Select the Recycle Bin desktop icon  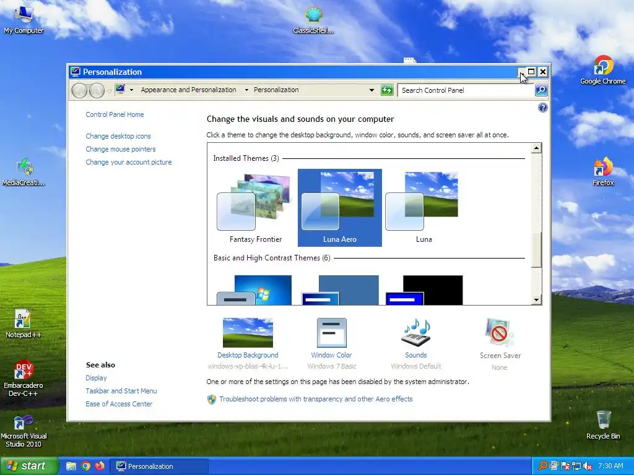603,424
